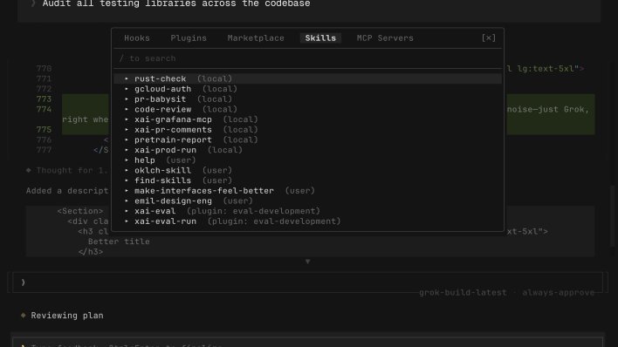
Task: Select the make-interfaces-feel-better skill
Action: tap(307, 191)
